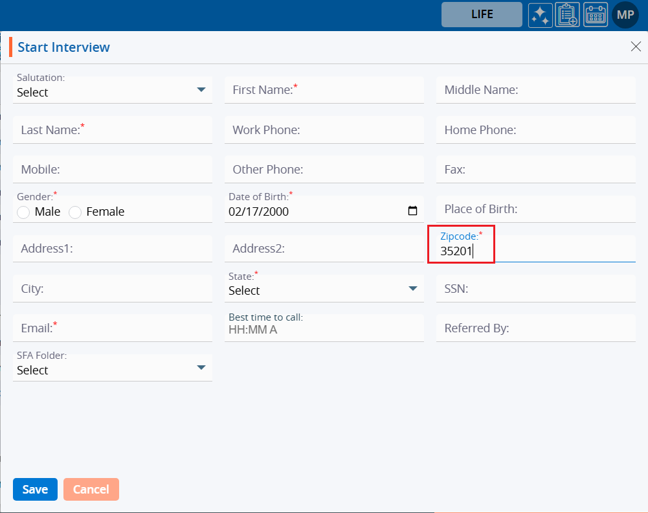This screenshot has width=648, height=513.
Task: Click the sparkle stars icon in header
Action: tap(540, 15)
